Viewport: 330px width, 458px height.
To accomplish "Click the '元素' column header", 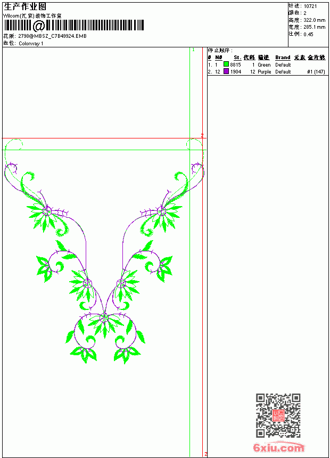I will (300, 58).
